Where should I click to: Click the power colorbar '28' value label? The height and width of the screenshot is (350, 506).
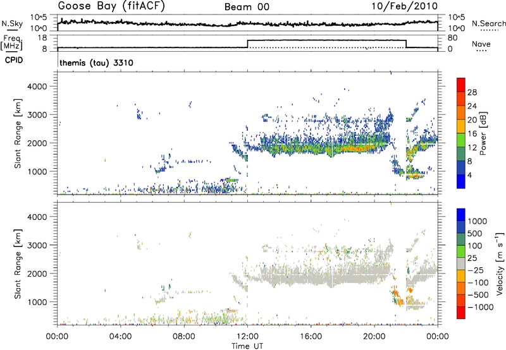472,92
